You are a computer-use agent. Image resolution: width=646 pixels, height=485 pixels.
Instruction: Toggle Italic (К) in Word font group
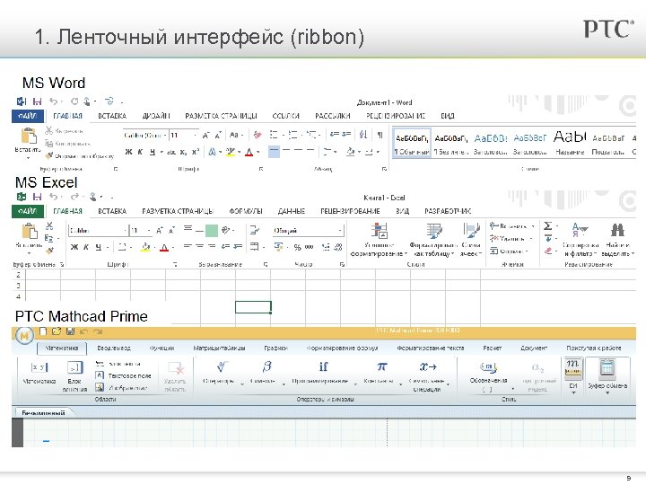pyautogui.click(x=140, y=152)
